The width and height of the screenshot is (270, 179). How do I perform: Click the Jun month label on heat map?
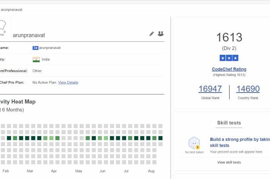[x=103, y=171]
